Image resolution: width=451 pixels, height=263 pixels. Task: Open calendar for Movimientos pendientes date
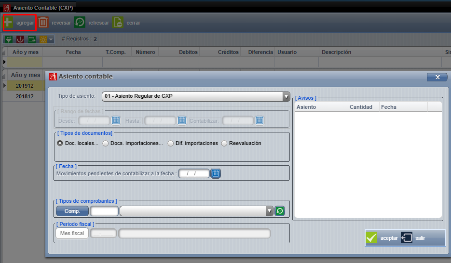pyautogui.click(x=216, y=173)
